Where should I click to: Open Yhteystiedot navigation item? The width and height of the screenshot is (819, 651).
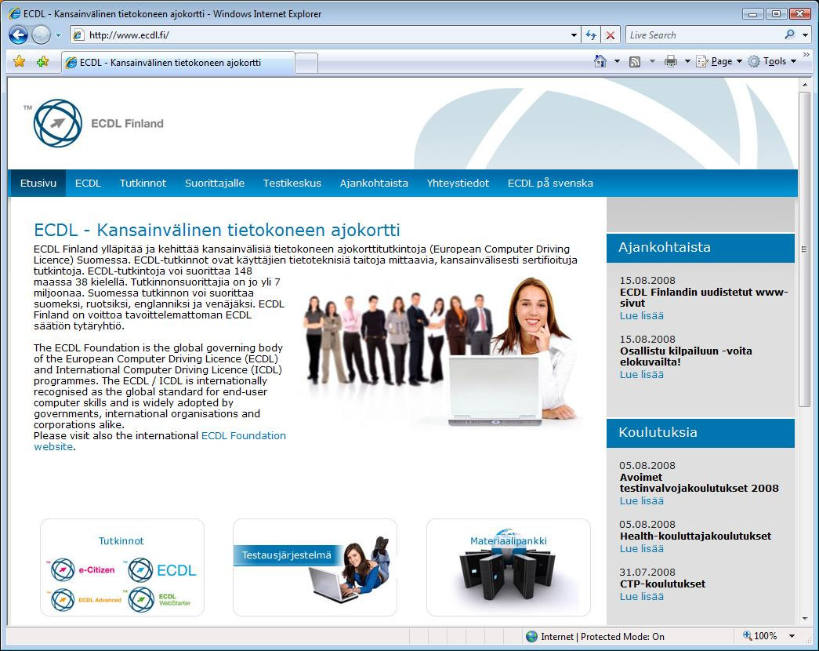coord(458,183)
